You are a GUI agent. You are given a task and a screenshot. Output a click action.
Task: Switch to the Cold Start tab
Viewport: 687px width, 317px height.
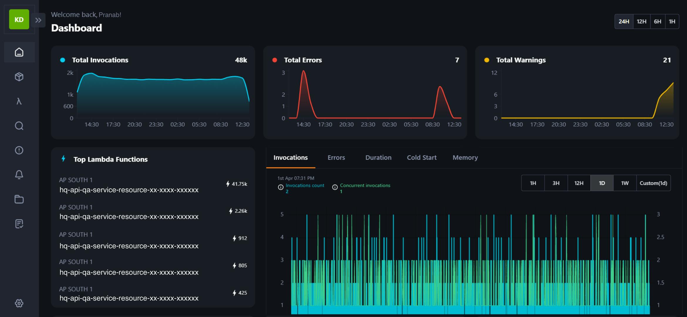coord(422,158)
